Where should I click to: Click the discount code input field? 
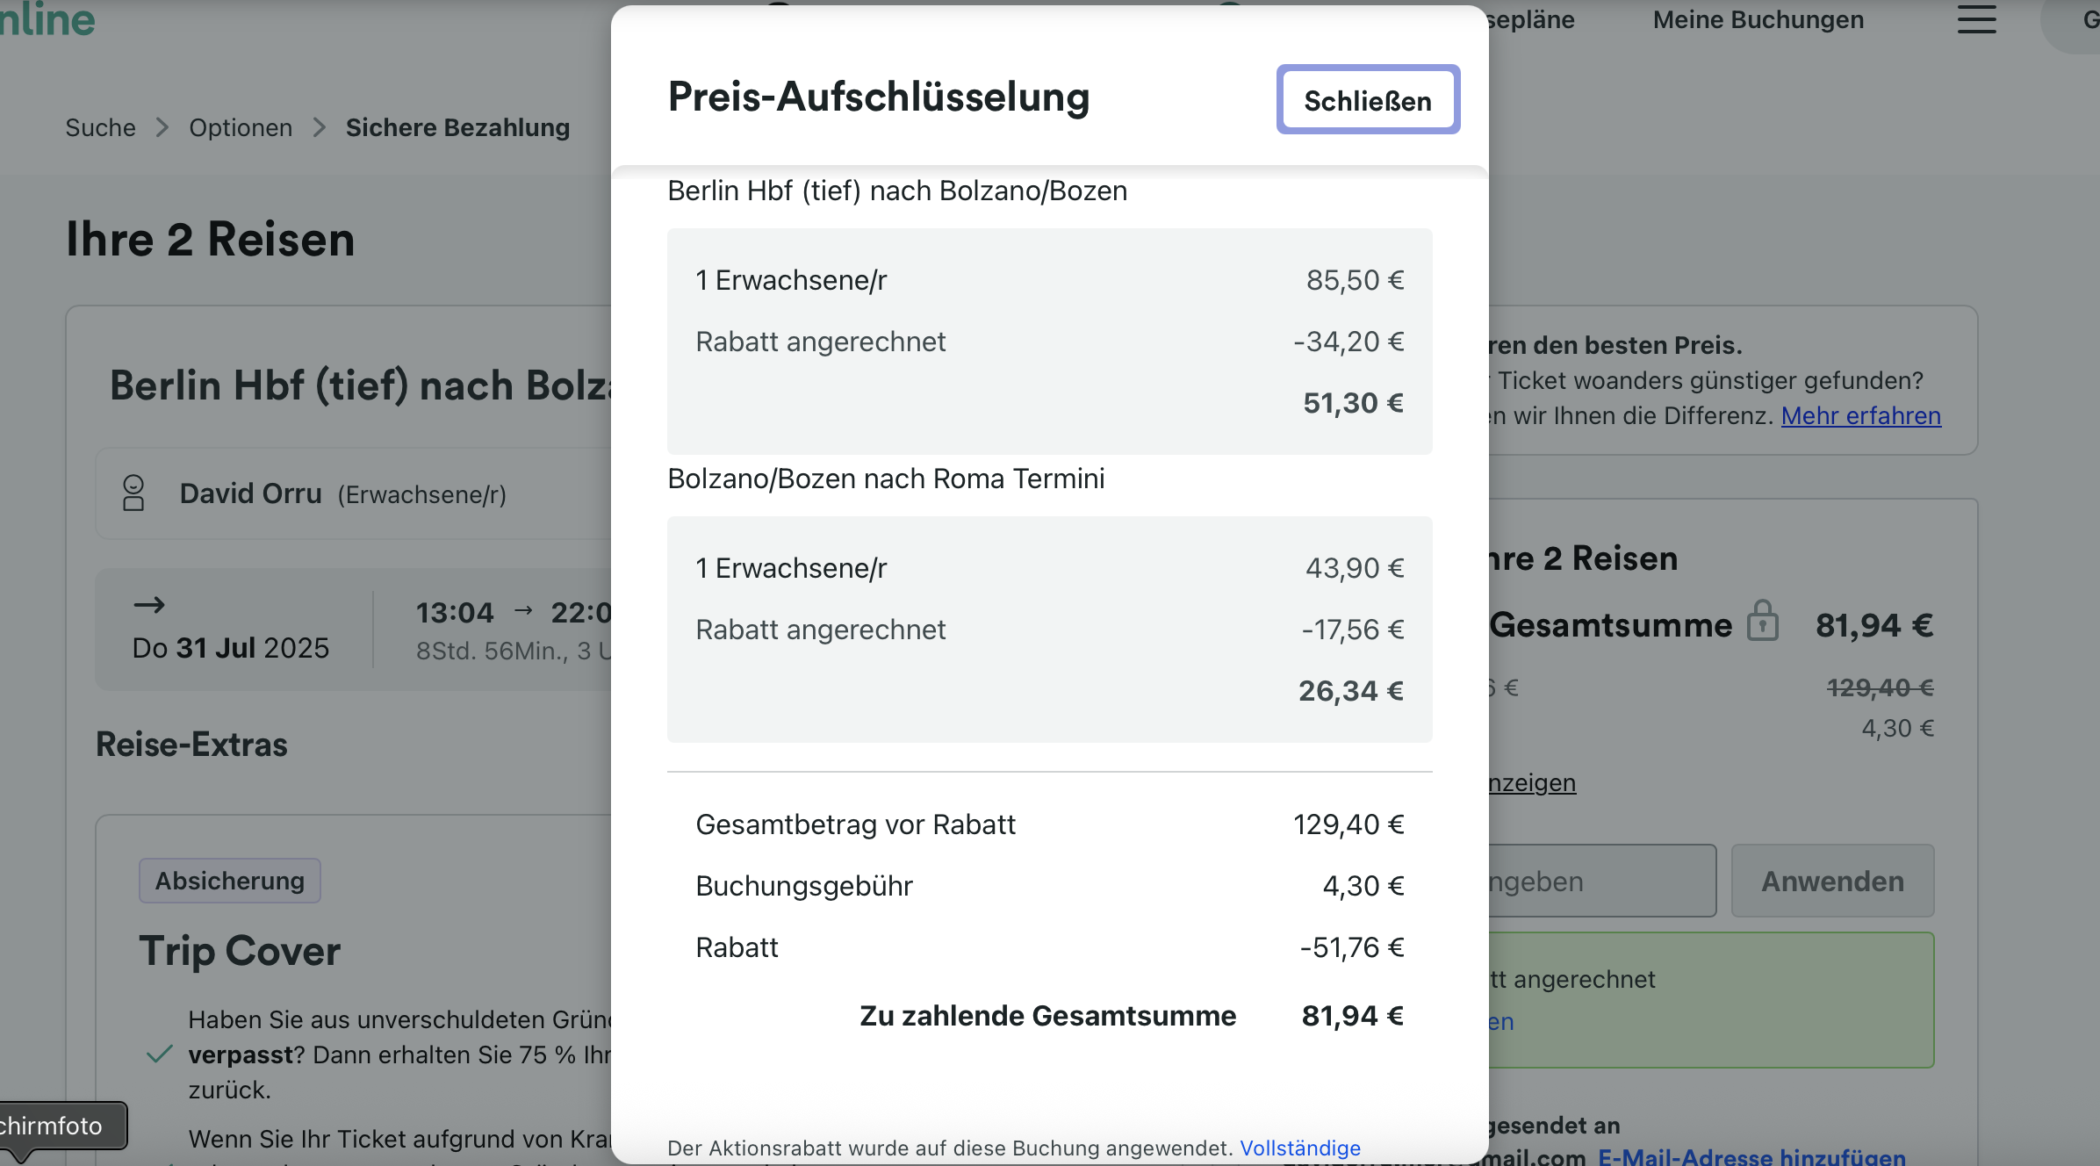click(1601, 881)
